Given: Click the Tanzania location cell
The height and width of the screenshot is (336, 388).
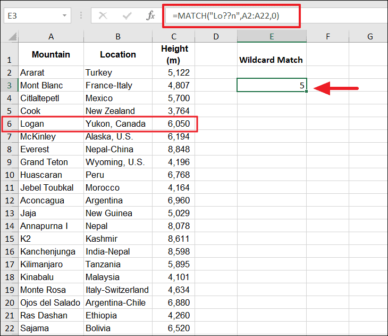Looking at the screenshot, I should (118, 264).
